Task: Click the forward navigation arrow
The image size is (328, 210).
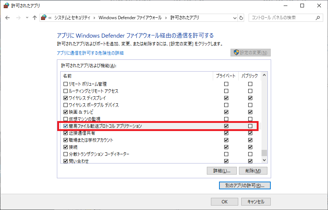Action: pos(18,18)
